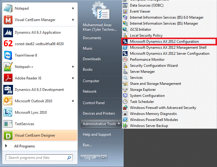
Task: Expand the Notepad jump list arrow
Action: pyautogui.click(x=73, y=8)
